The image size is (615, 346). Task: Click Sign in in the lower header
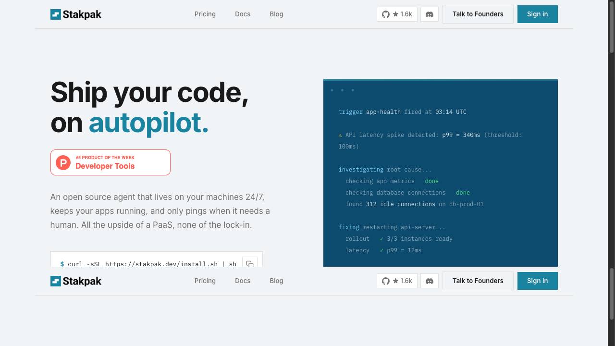pyautogui.click(x=537, y=281)
